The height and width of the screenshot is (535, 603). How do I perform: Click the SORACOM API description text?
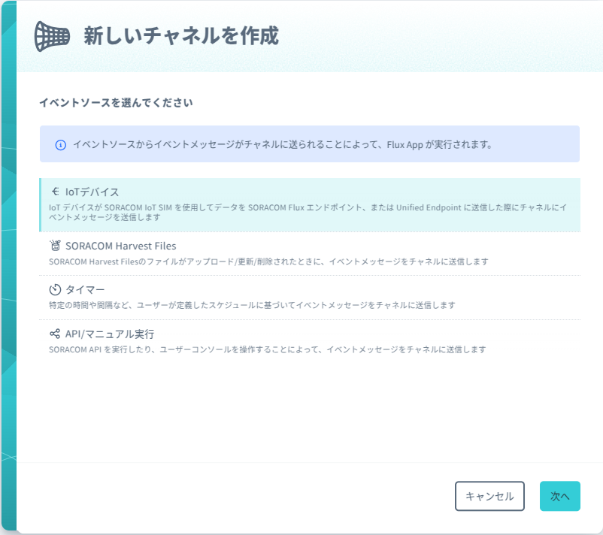267,349
